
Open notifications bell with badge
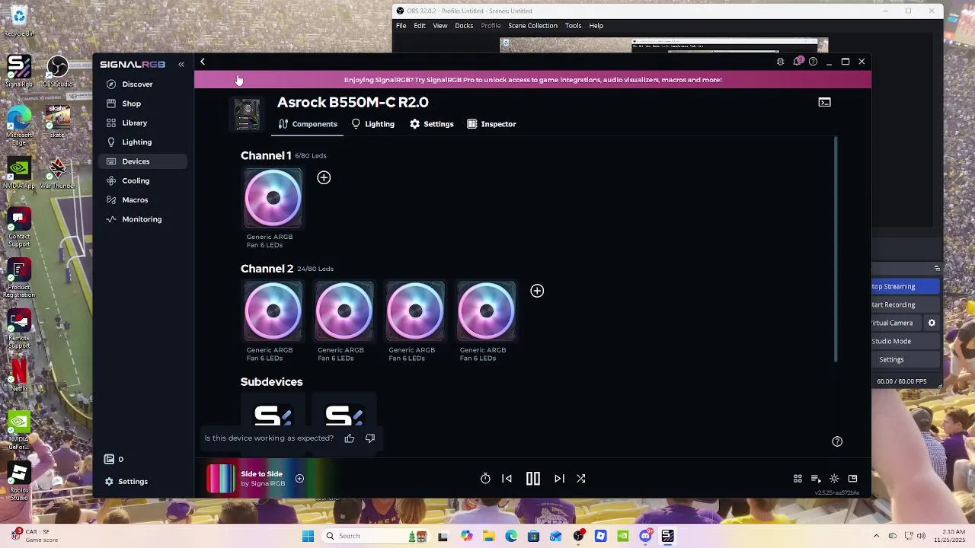coord(797,62)
